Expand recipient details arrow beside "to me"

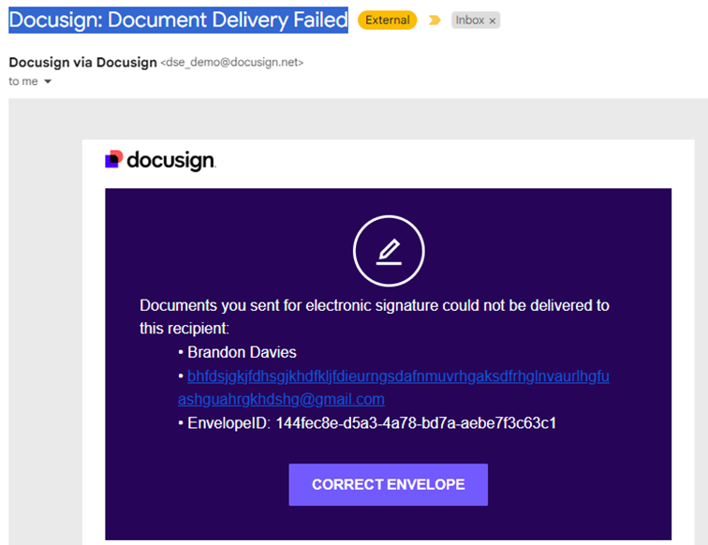click(48, 81)
